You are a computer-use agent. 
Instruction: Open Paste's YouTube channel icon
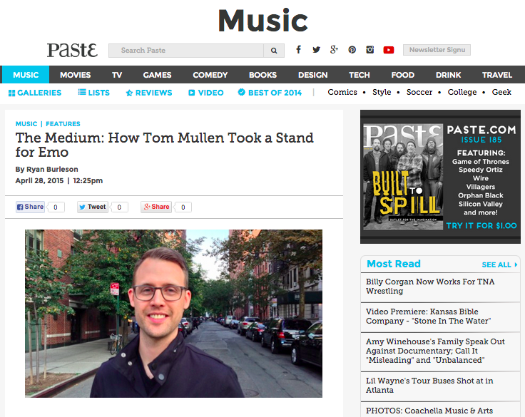(x=388, y=50)
